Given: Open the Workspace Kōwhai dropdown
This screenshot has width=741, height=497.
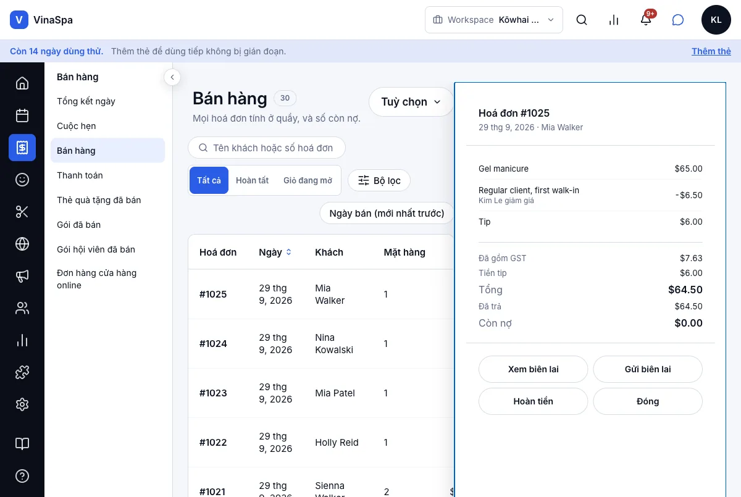Looking at the screenshot, I should tap(494, 20).
